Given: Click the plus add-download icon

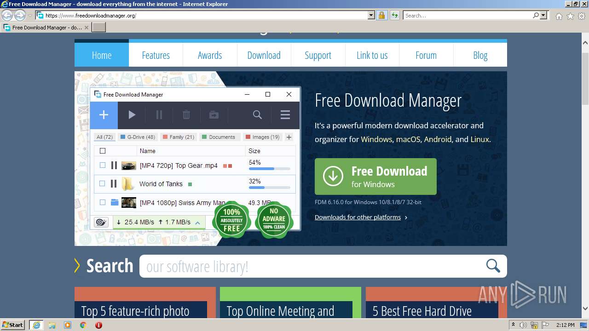Looking at the screenshot, I should pos(104,115).
